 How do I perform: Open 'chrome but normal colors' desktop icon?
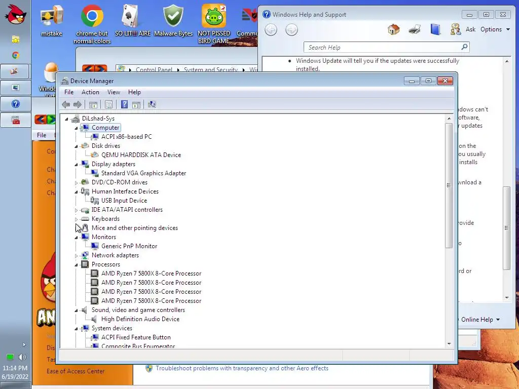pos(92,24)
